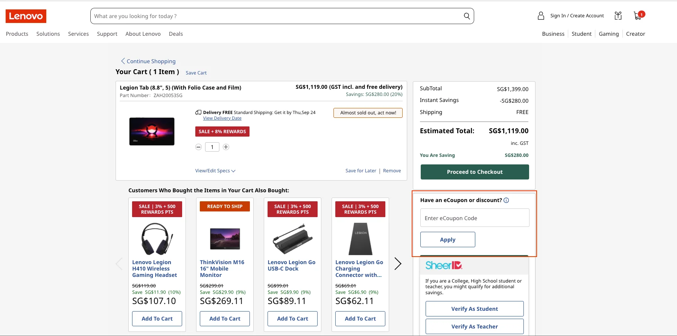Go to the Gaming section
Screen dimensions: 677x336
(x=609, y=34)
